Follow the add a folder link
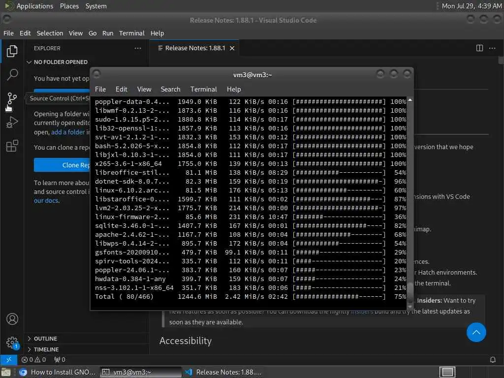504x378 pixels. 68,132
